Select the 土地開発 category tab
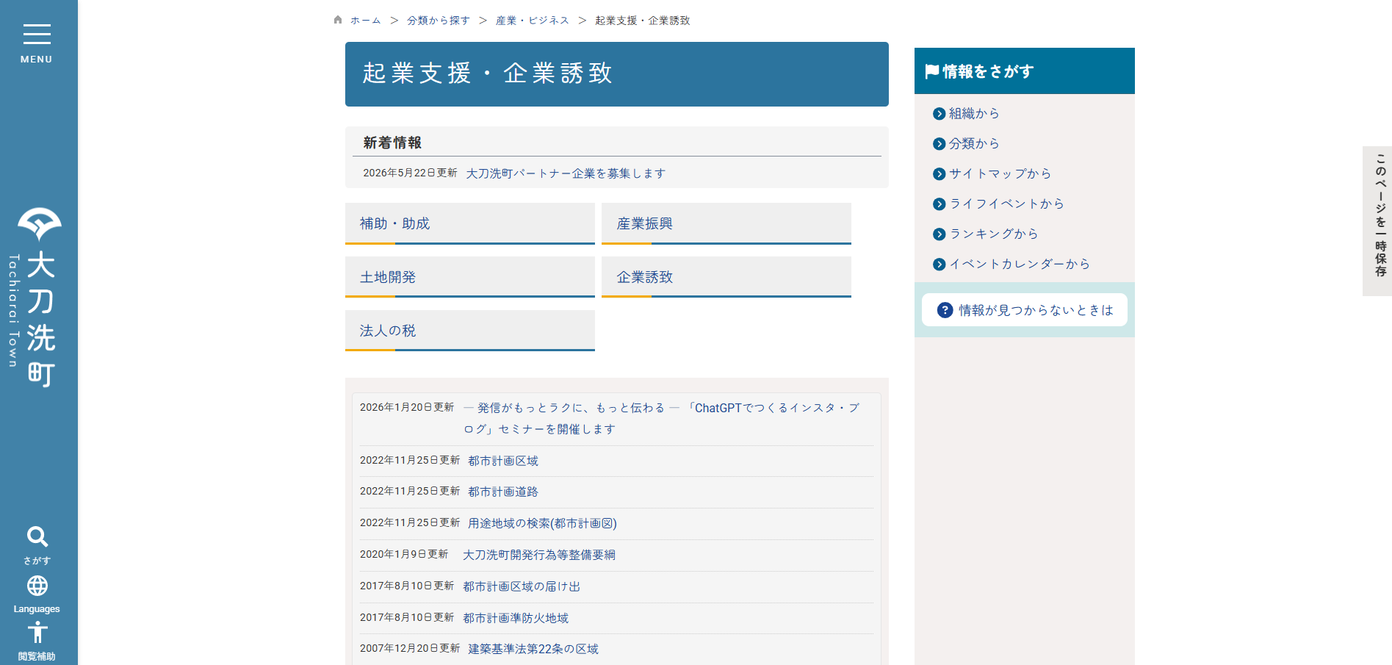This screenshot has width=1392, height=665. click(x=470, y=277)
